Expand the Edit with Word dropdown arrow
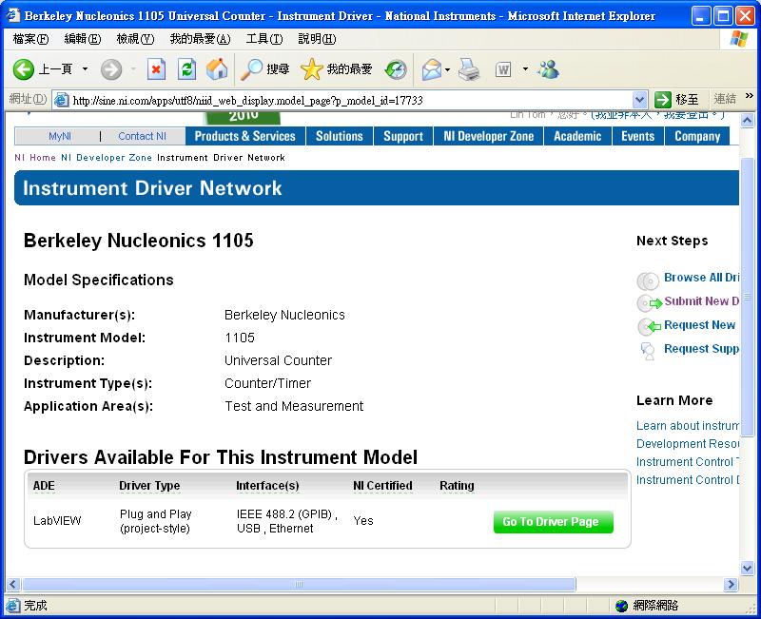 [x=525, y=69]
